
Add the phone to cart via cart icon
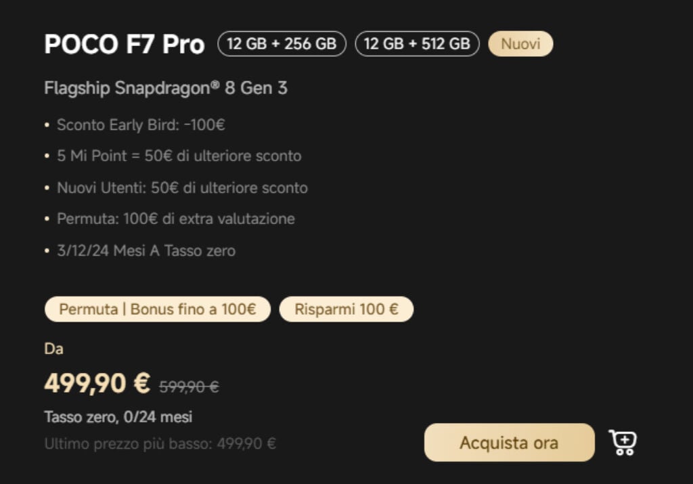(623, 443)
